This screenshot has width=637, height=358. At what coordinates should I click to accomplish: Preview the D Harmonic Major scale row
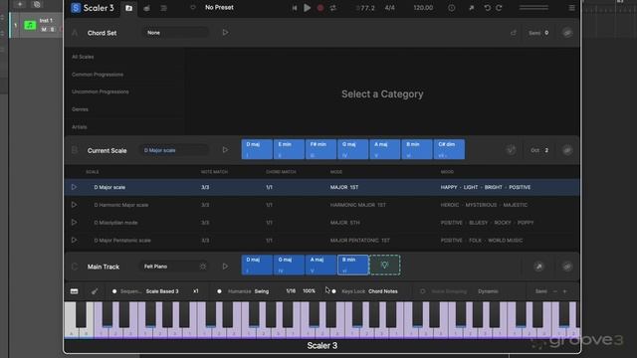(74, 205)
